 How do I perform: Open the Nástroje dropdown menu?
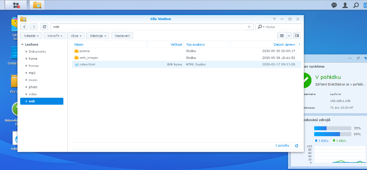pyautogui.click(x=98, y=36)
